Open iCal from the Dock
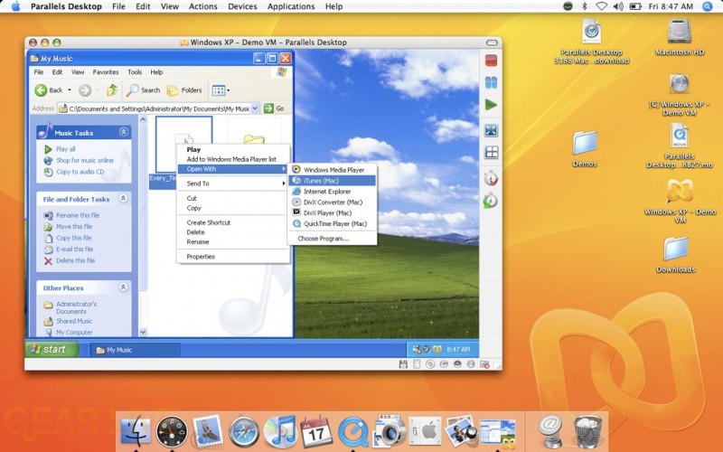This screenshot has width=723, height=452. coord(315,432)
